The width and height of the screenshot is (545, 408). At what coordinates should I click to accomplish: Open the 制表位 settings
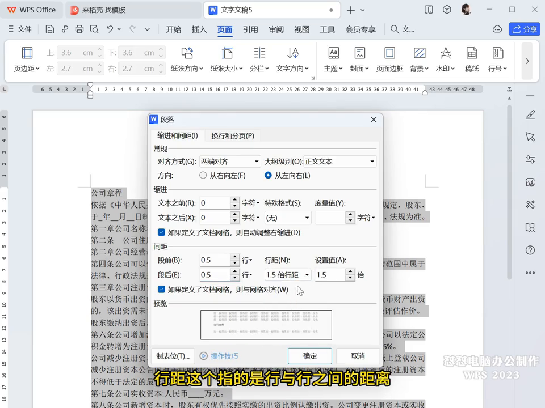point(173,356)
